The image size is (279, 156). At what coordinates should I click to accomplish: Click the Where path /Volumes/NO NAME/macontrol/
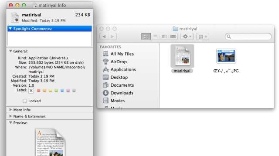point(57,67)
